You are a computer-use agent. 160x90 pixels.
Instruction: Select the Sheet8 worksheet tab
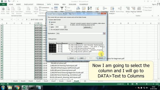coord(69,81)
